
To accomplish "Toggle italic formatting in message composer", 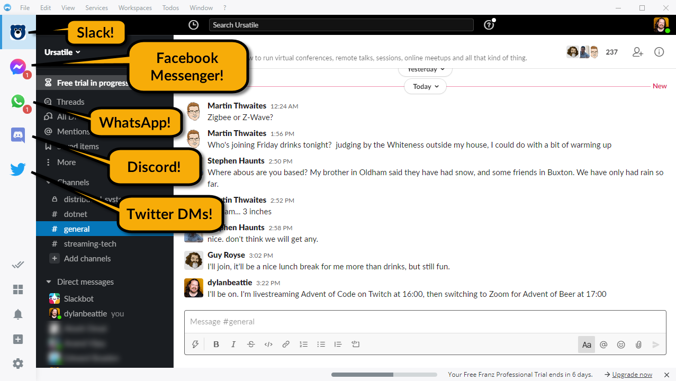I will point(233,344).
